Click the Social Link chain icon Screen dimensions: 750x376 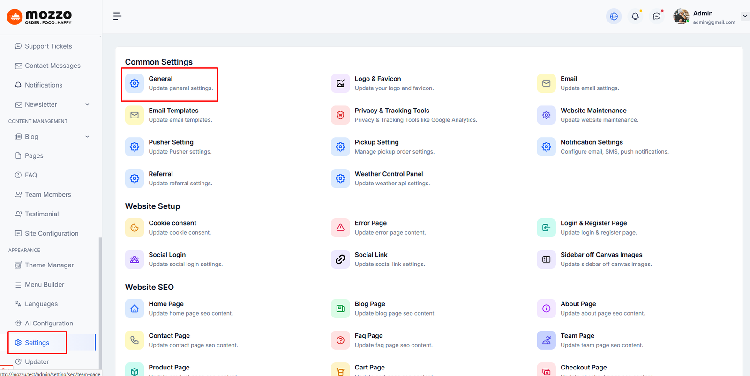[340, 259]
